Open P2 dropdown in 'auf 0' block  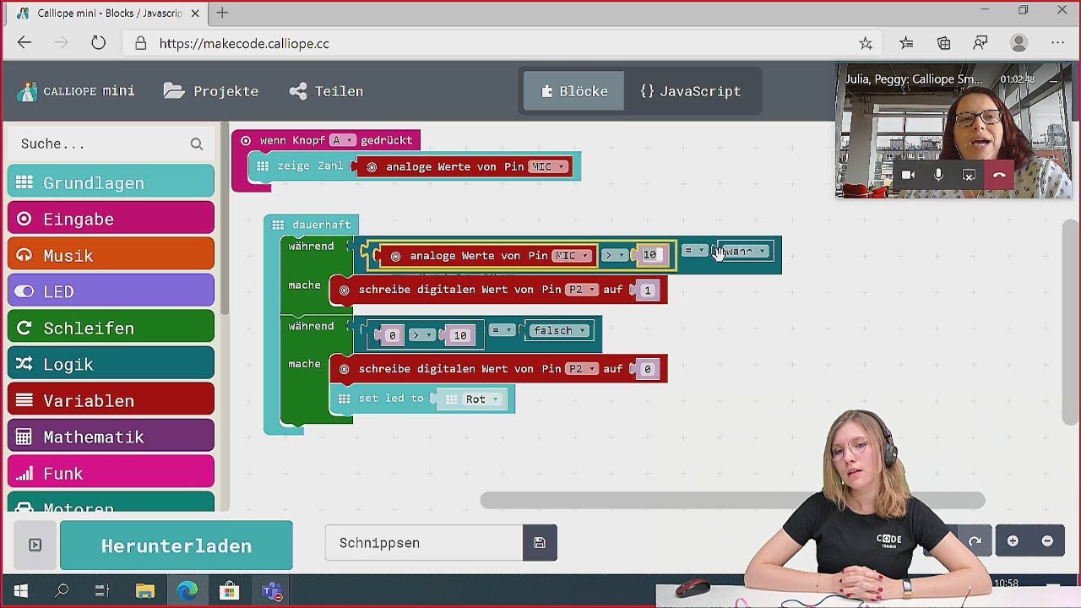click(582, 369)
